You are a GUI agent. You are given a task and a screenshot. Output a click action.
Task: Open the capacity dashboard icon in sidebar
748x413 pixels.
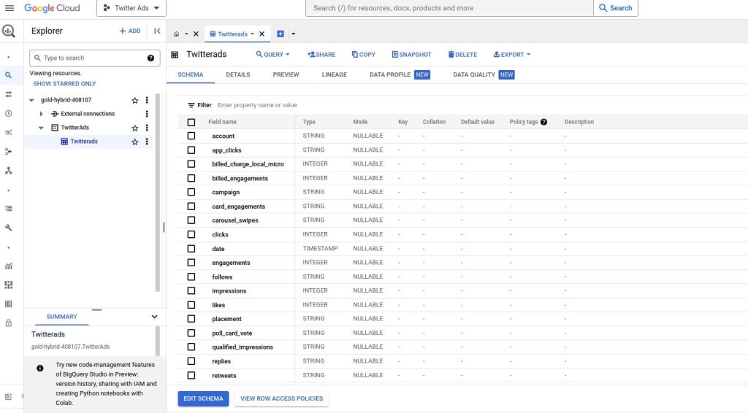[x=9, y=285]
